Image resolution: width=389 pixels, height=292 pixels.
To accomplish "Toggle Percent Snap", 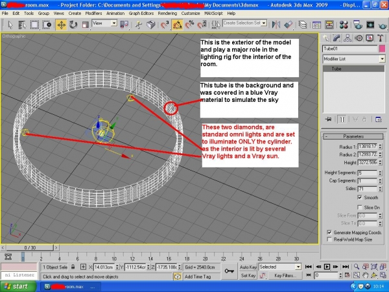I will click(189, 25).
